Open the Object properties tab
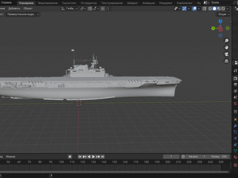This screenshot has height=178, width=238. pyautogui.click(x=236, y=120)
